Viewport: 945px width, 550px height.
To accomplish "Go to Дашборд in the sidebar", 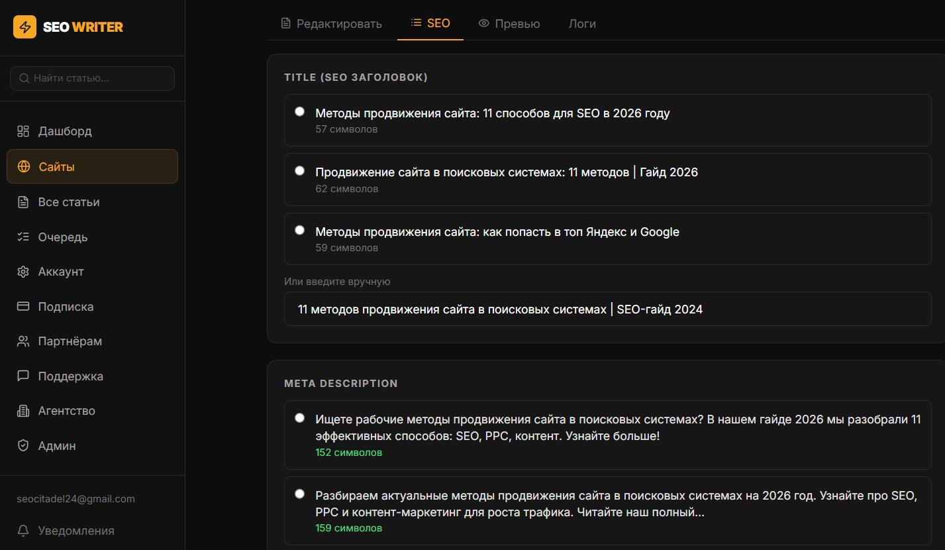I will click(92, 131).
